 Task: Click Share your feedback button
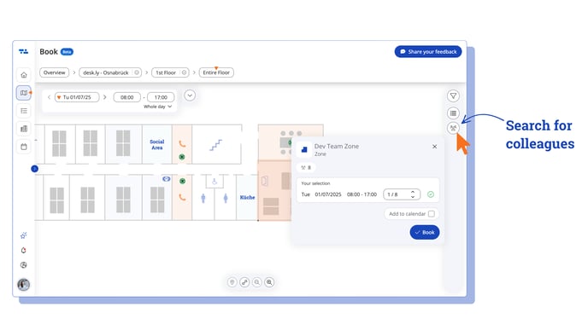tap(428, 52)
